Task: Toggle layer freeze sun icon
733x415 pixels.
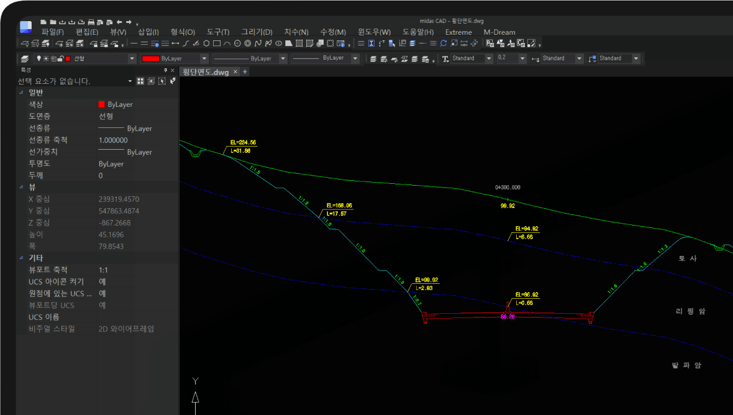Action: [x=46, y=58]
